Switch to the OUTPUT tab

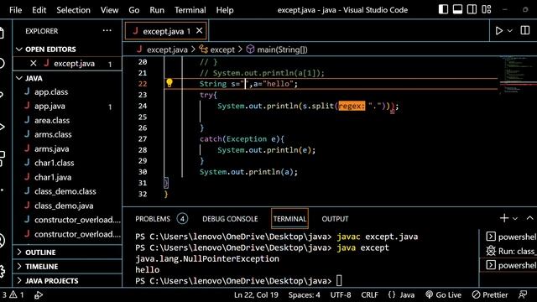pyautogui.click(x=335, y=219)
